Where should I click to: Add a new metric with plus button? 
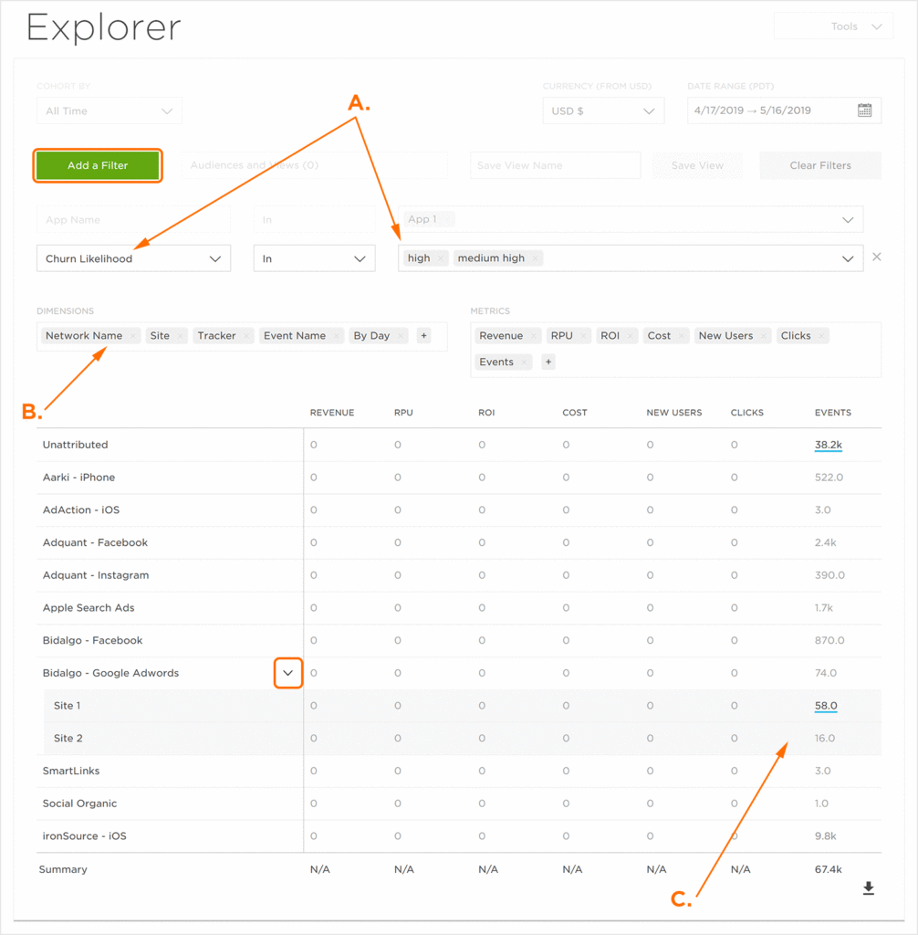548,362
